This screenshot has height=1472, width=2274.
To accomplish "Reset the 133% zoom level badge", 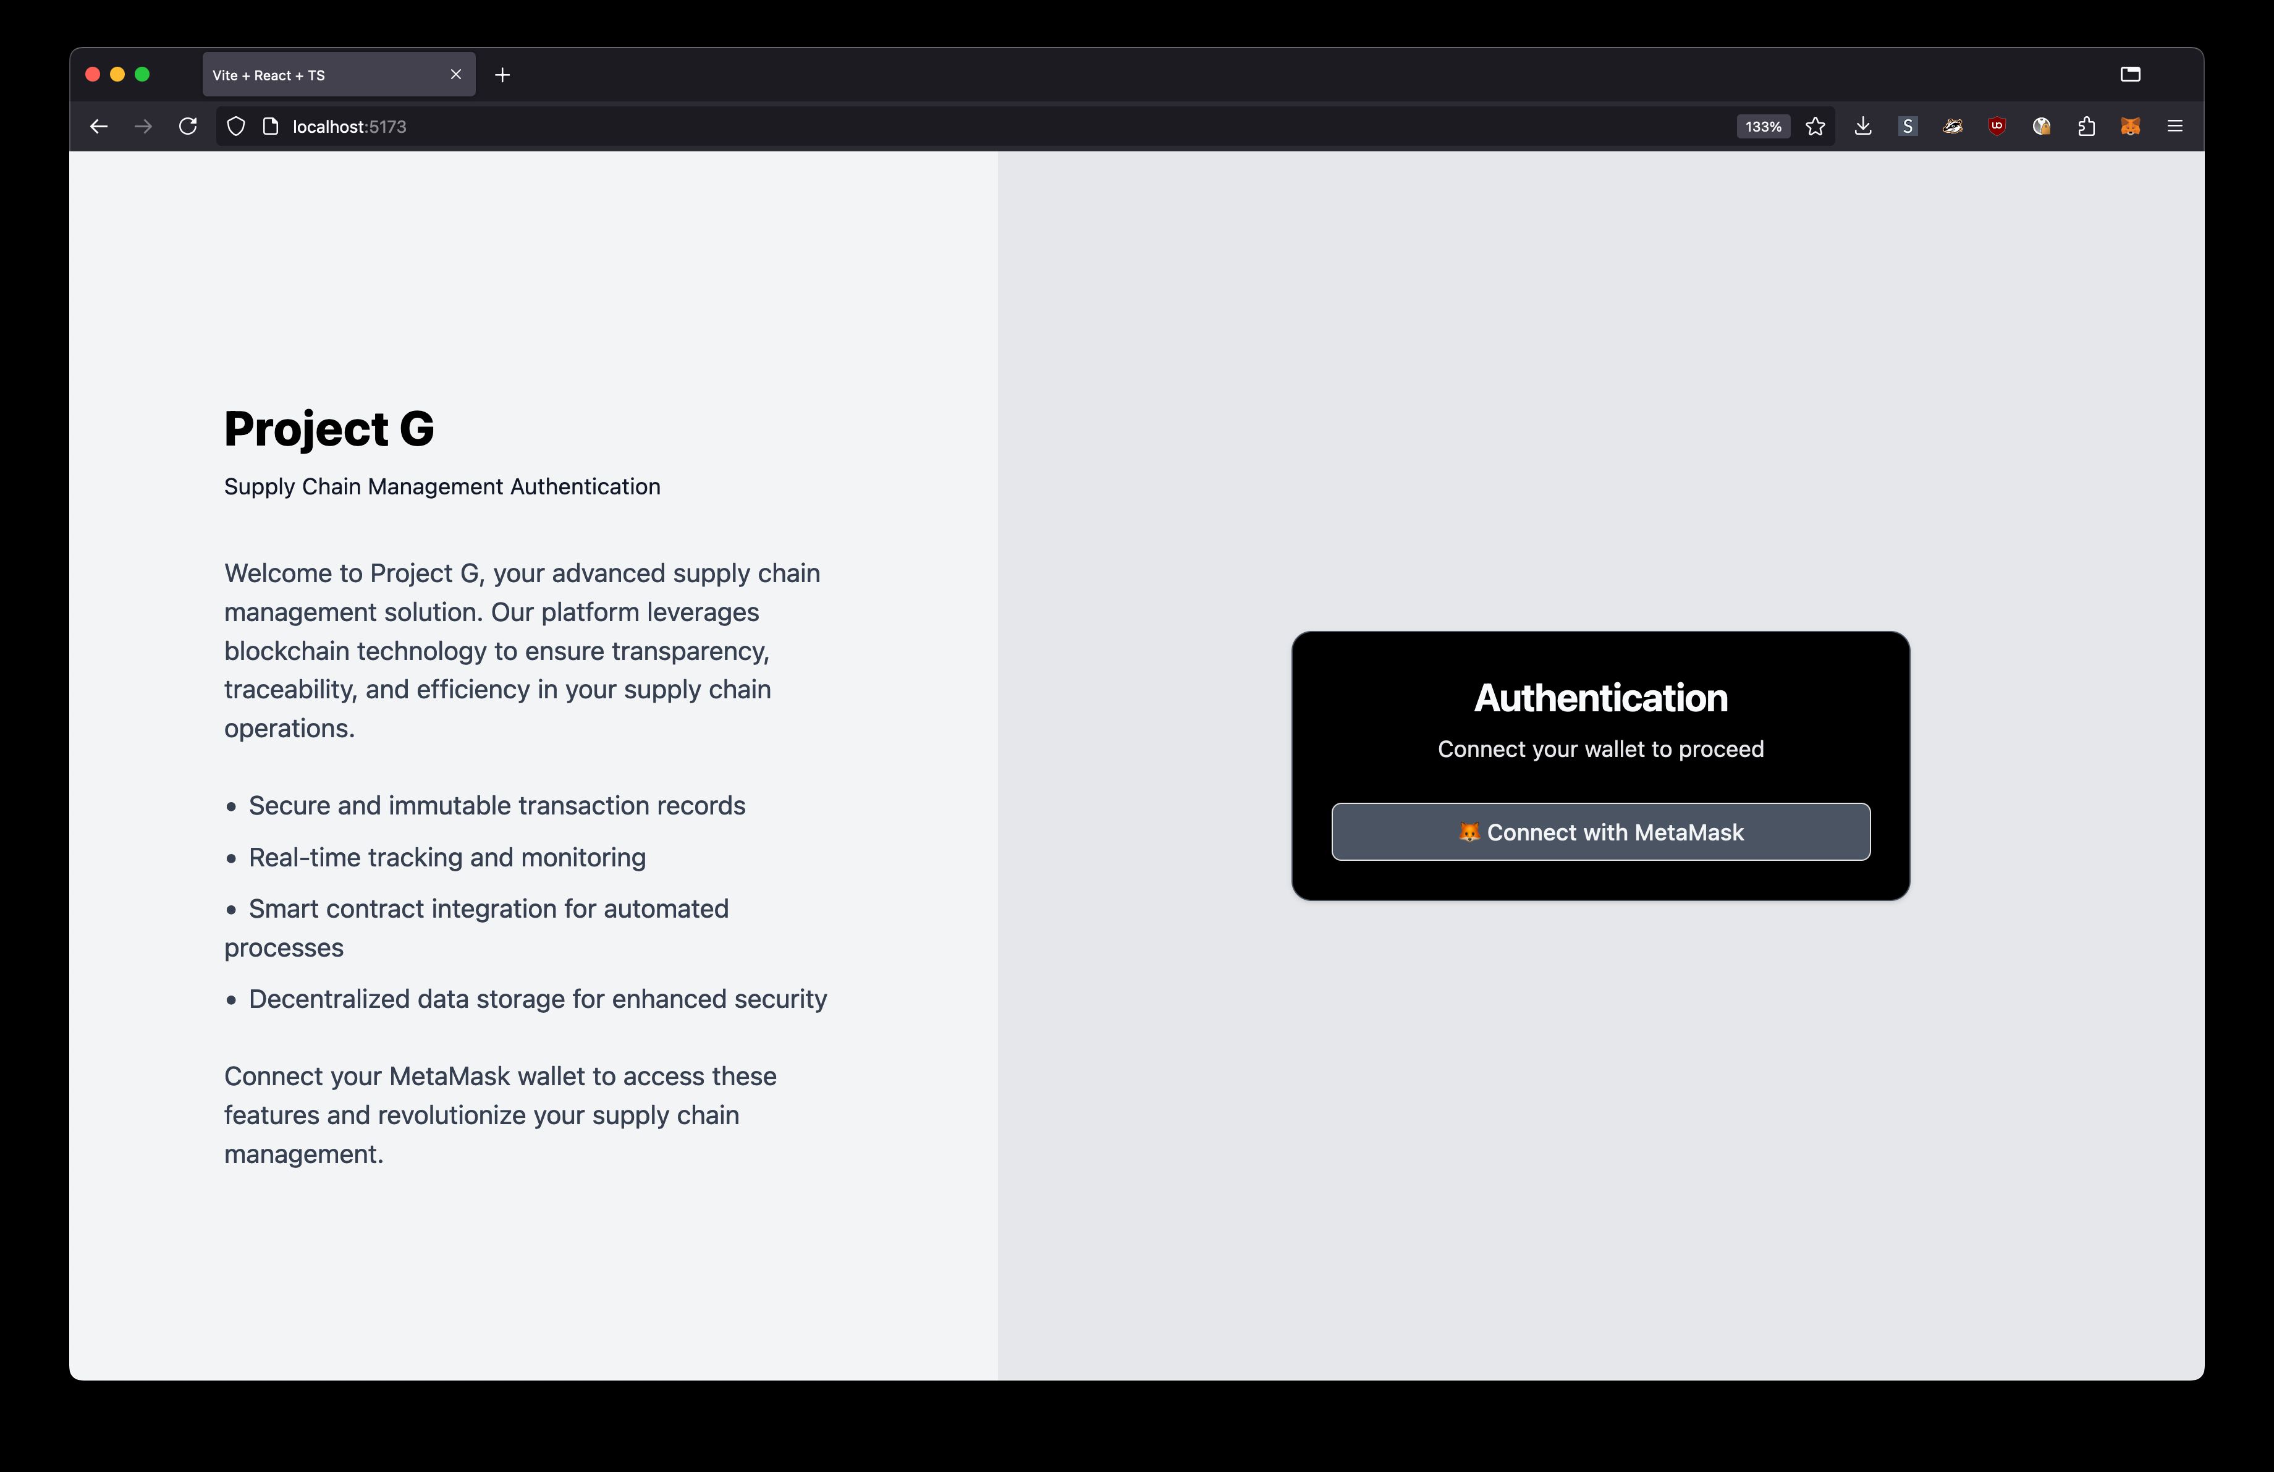I will tap(1763, 127).
